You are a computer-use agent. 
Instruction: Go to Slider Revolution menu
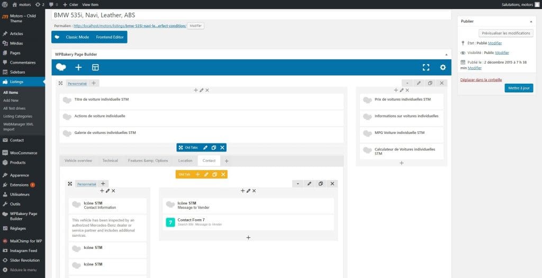[22, 261]
